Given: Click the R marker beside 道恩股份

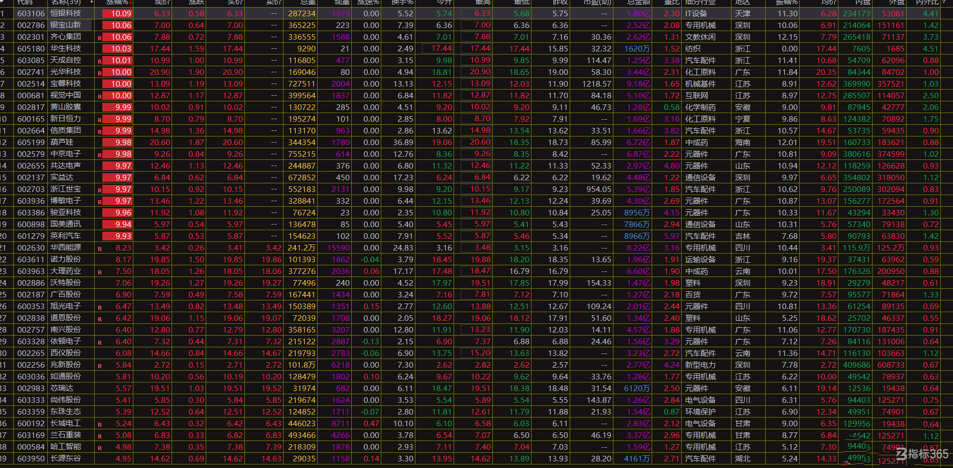Looking at the screenshot, I should [x=100, y=319].
